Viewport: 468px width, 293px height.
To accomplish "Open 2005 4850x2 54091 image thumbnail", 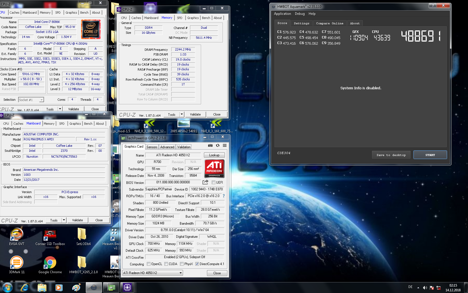I will point(184,126).
